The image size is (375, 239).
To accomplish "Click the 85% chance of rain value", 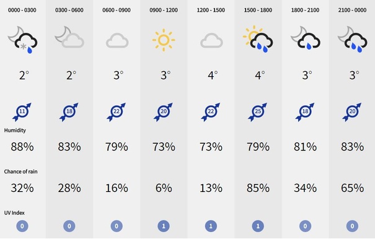I will (x=258, y=188).
